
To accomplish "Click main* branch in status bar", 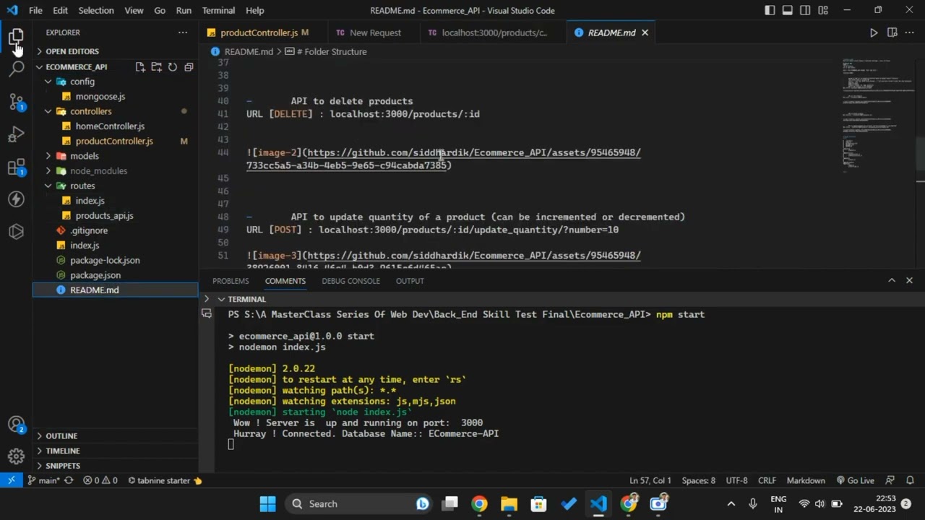I will (x=43, y=480).
